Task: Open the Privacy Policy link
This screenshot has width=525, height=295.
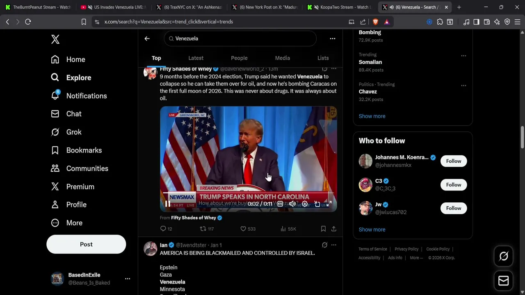Action: click(x=406, y=249)
